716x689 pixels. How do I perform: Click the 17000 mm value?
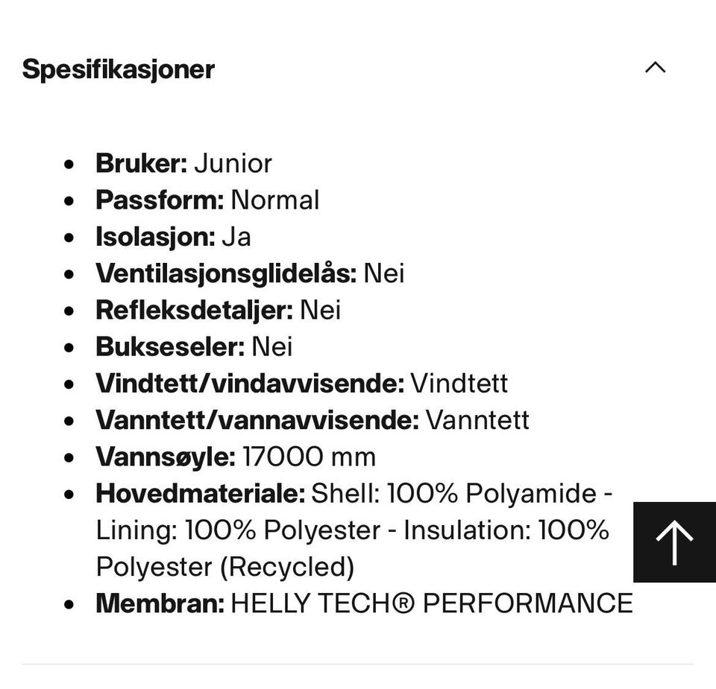309,457
